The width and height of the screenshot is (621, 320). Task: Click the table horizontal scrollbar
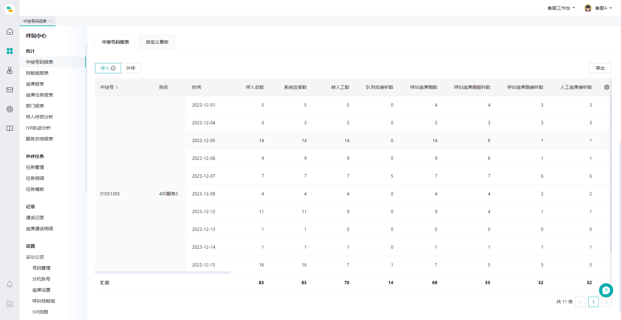pos(163,273)
